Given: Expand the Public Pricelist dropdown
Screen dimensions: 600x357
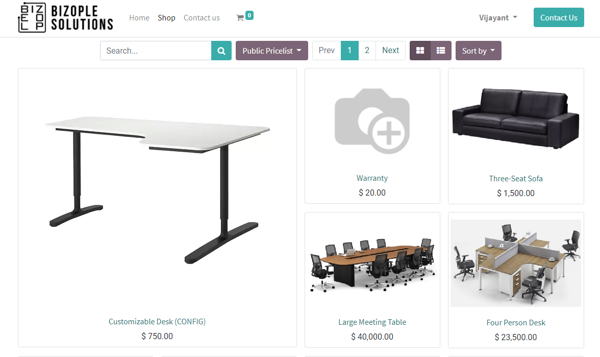Looking at the screenshot, I should click(271, 51).
